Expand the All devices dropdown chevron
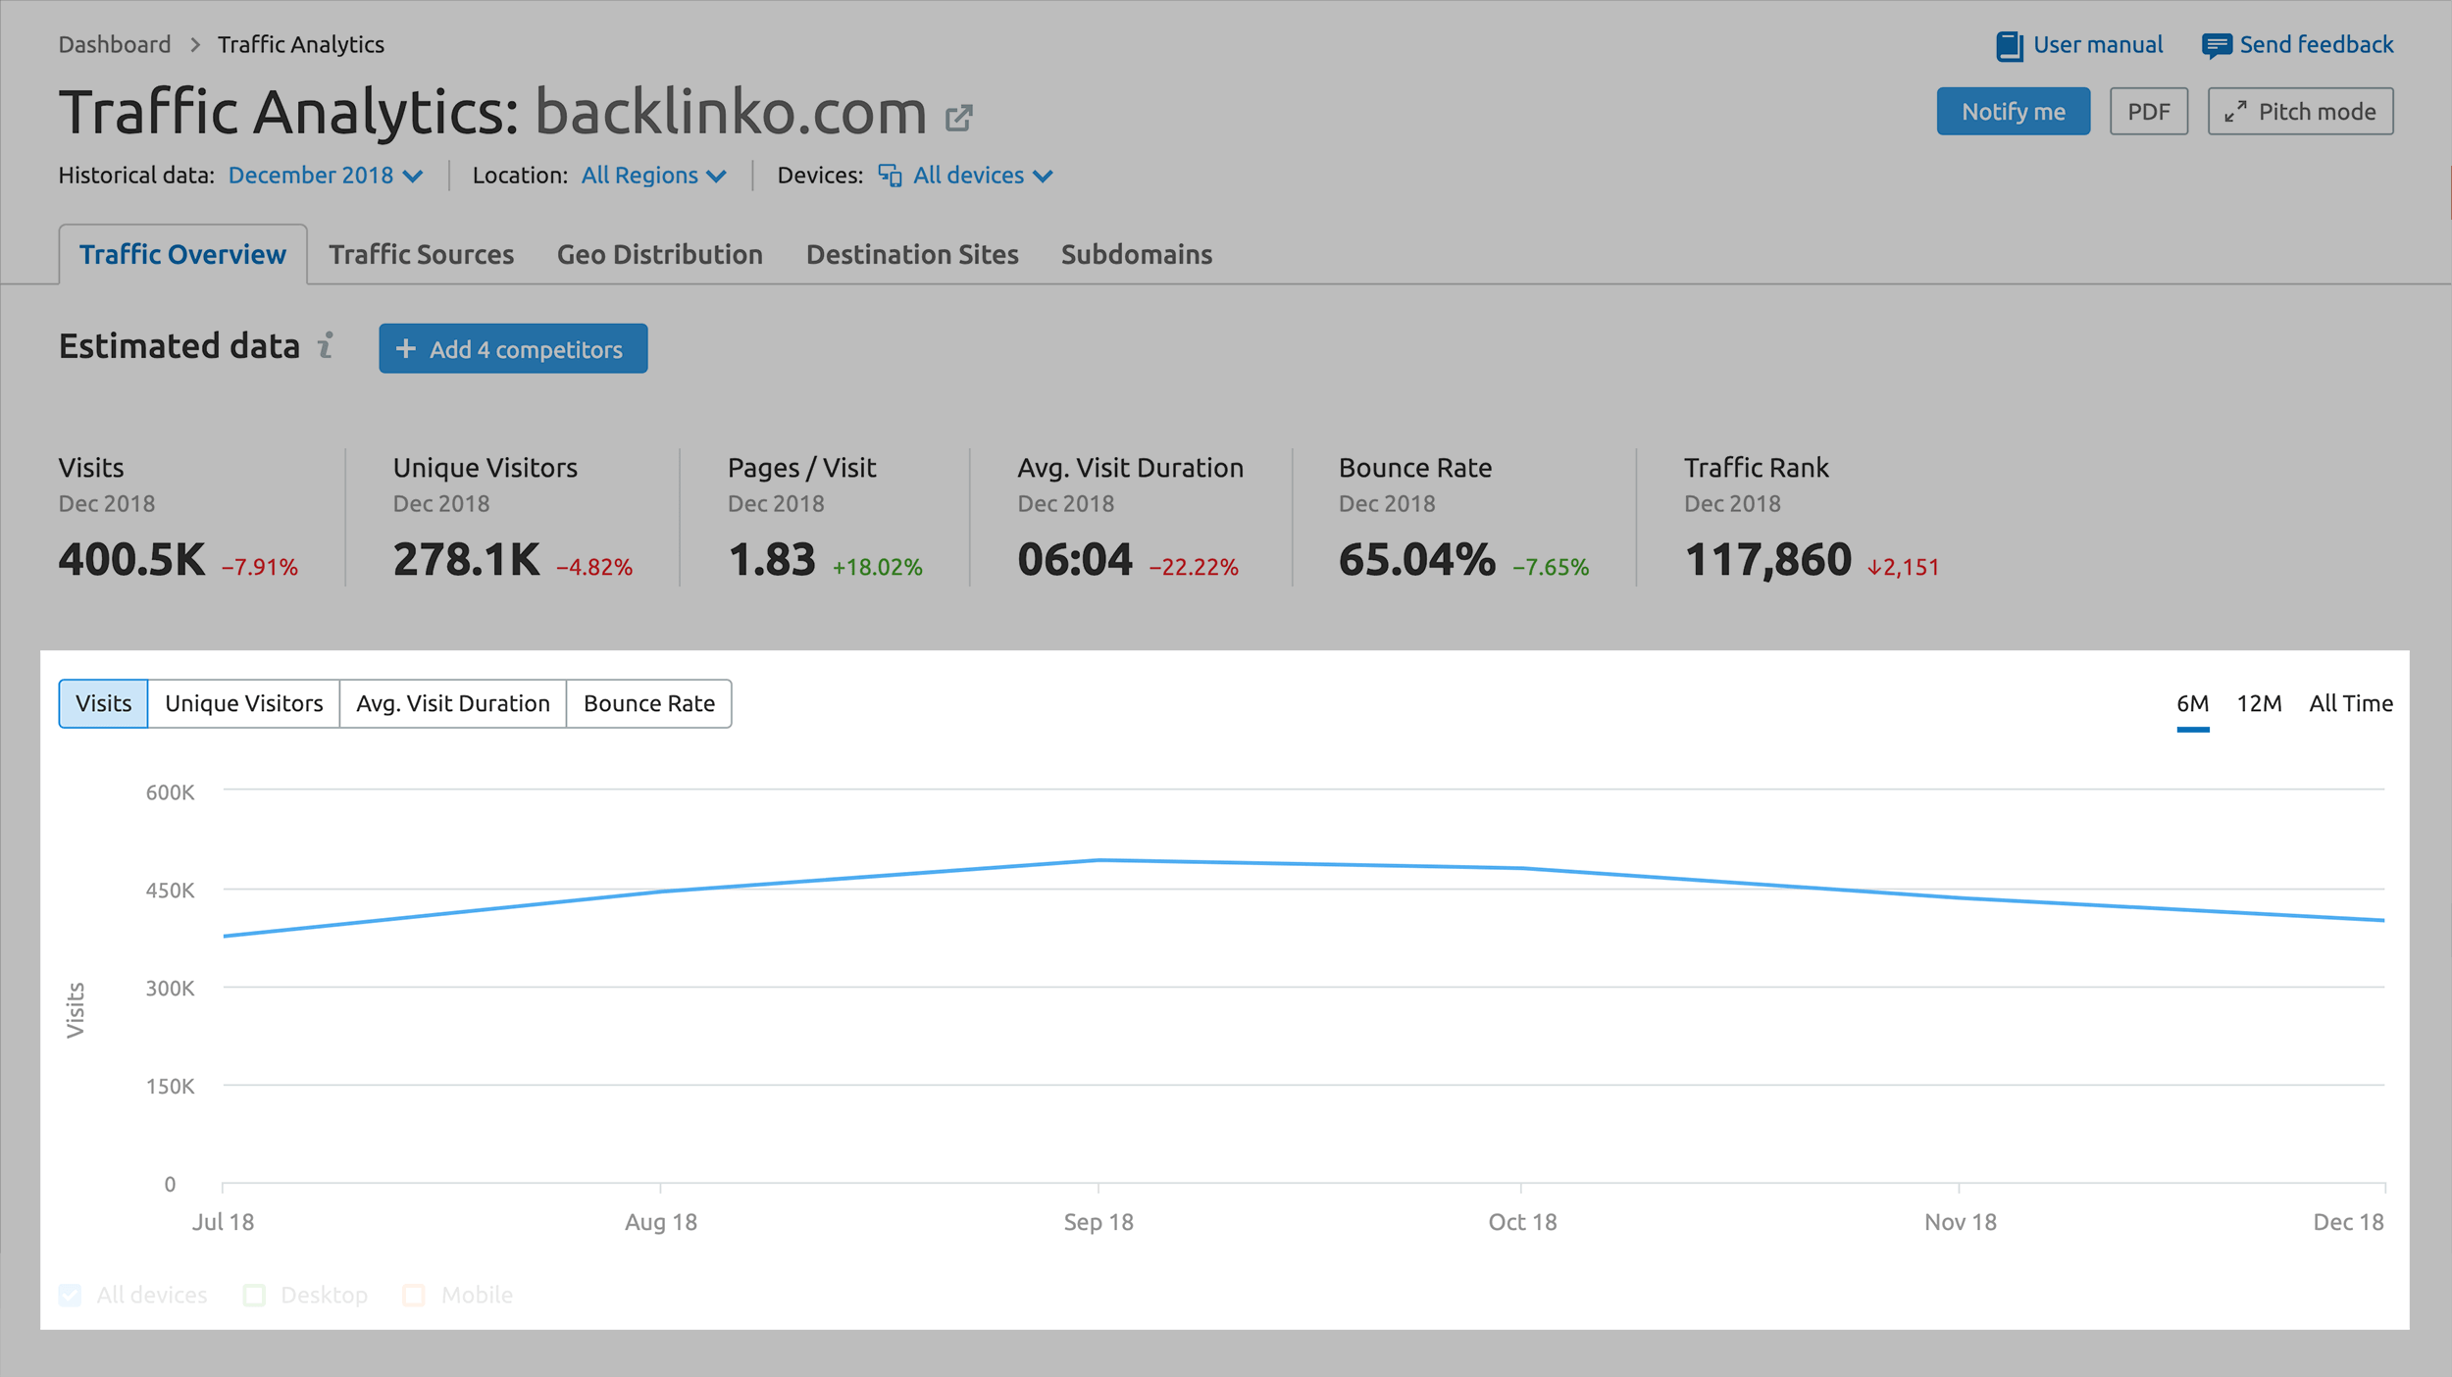This screenshot has height=1377, width=2452. [x=1043, y=177]
